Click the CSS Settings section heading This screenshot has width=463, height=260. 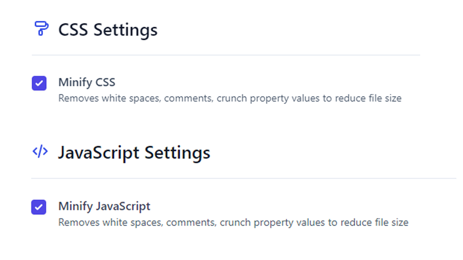(108, 30)
